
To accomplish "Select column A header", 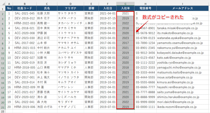I will [9, 4].
